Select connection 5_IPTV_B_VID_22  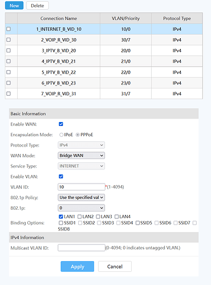point(59,72)
